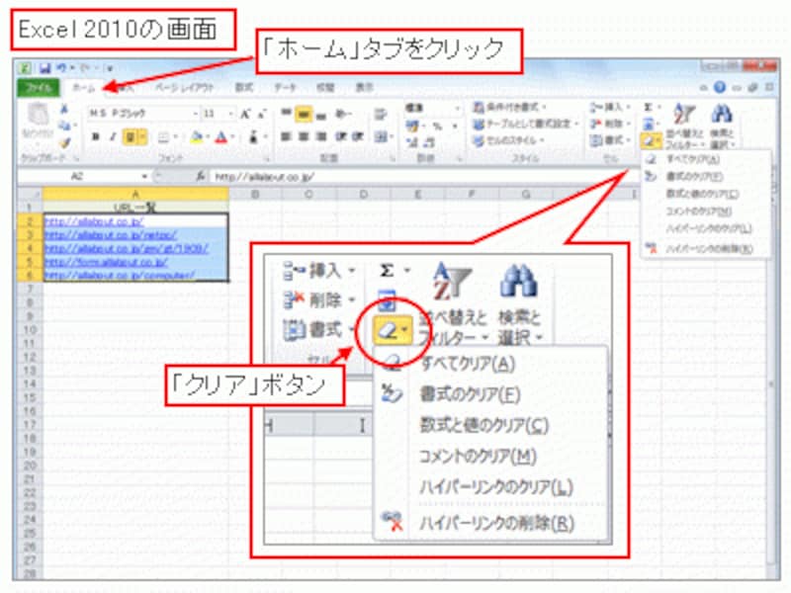Screen dimensions: 791x593
Task: Click the accounting number format icon
Action: tap(412, 127)
